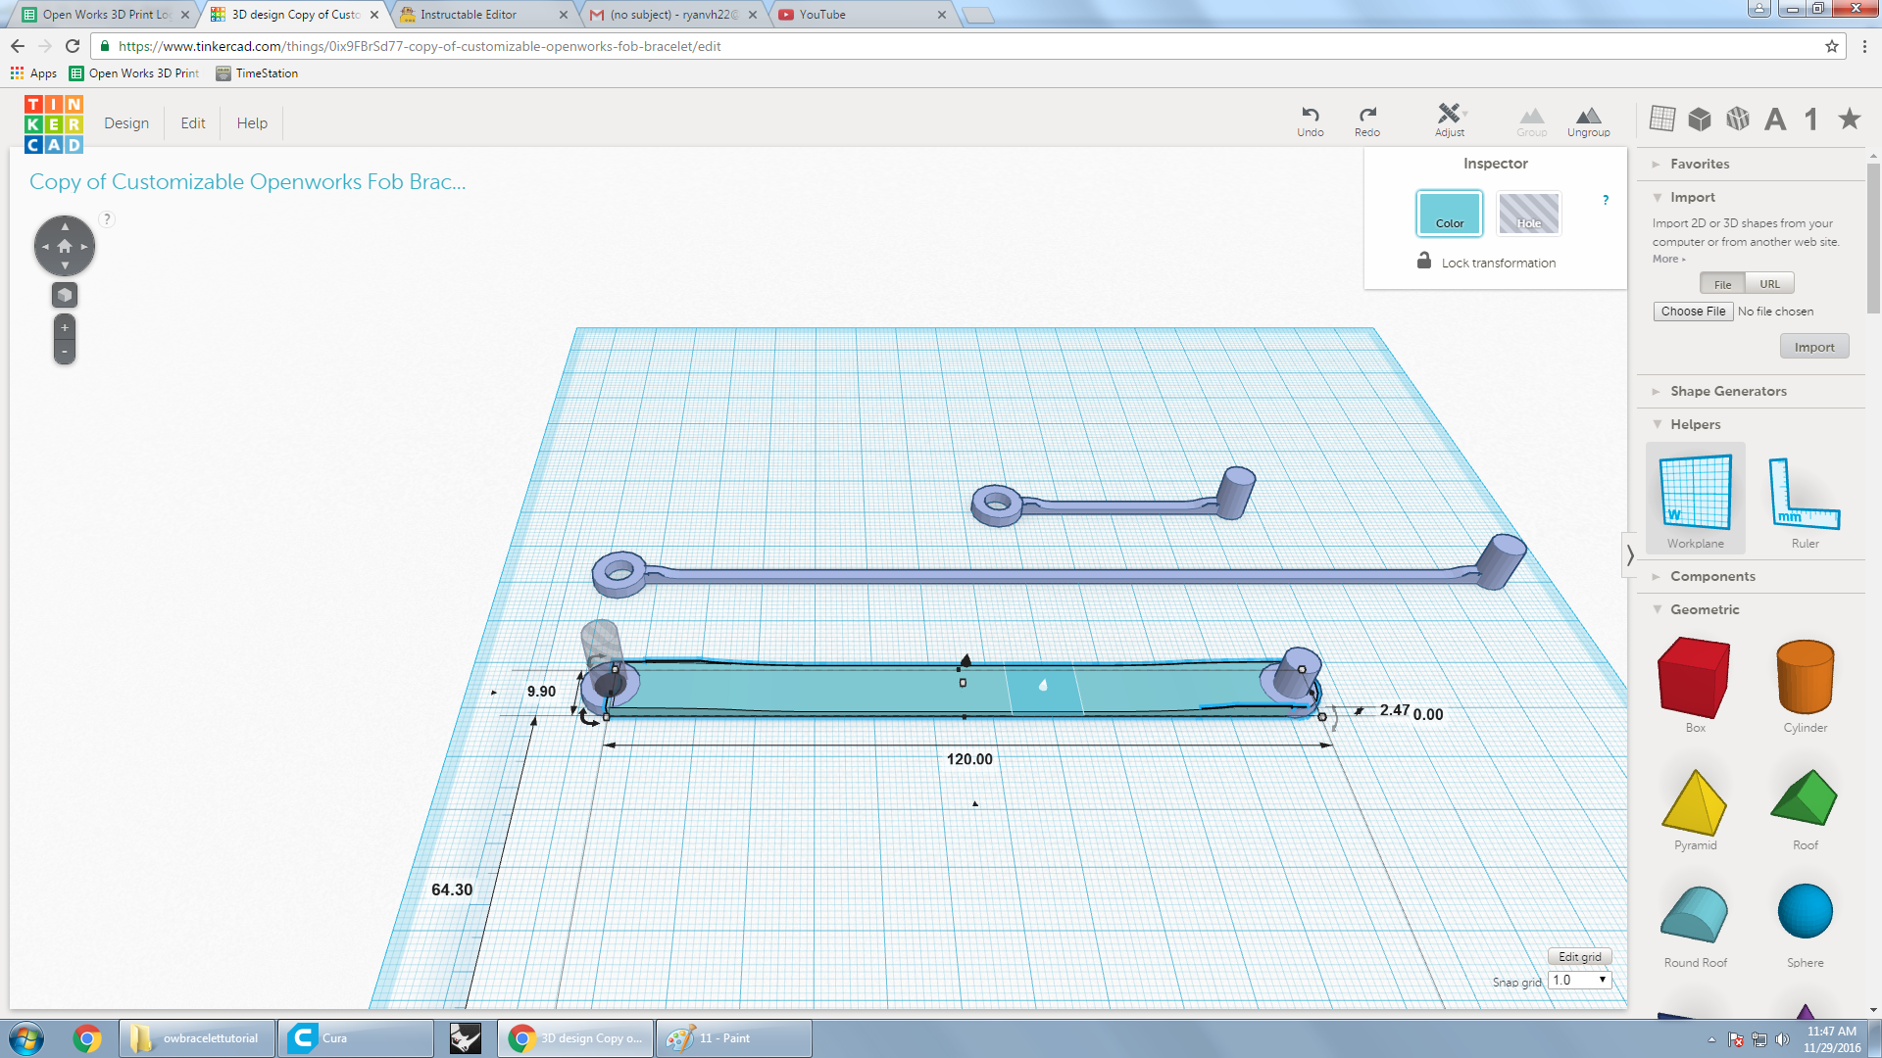Viewport: 1882px width, 1058px height.
Task: Collapse the Import section
Action: tap(1692, 197)
